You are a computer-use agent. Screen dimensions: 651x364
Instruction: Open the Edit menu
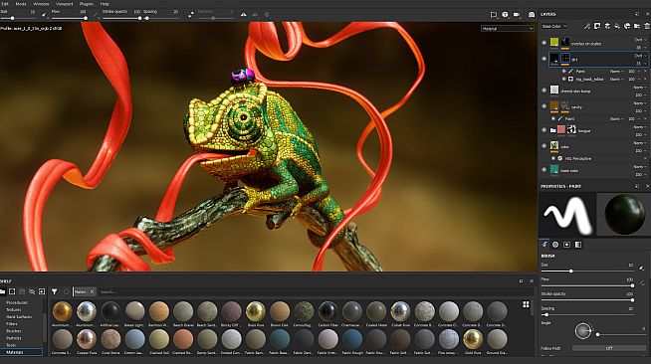5,4
